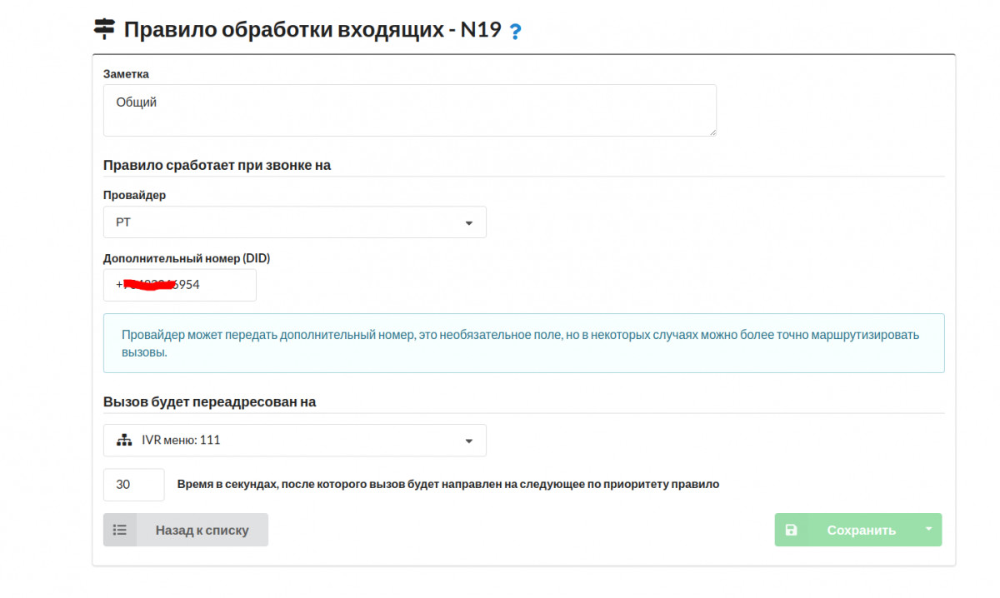
Task: Click the signpost icon beside the page title
Action: [x=104, y=30]
